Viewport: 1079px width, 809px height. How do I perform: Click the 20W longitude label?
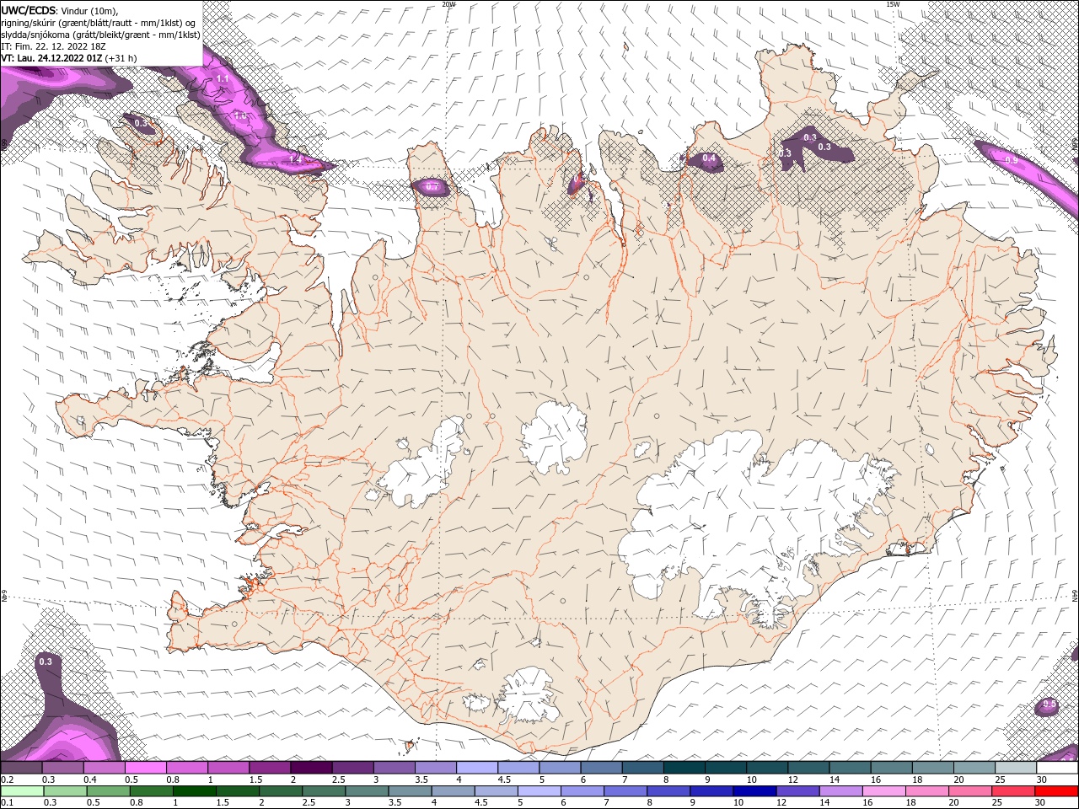pyautogui.click(x=448, y=4)
